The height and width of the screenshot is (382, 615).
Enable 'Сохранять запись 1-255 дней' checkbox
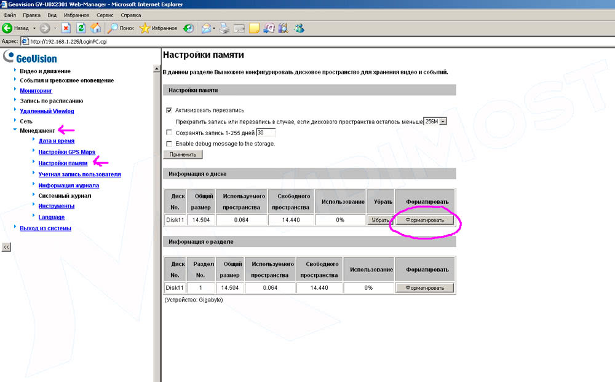(169, 133)
